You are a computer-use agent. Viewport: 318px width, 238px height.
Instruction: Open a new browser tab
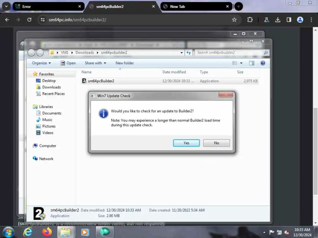click(x=238, y=7)
